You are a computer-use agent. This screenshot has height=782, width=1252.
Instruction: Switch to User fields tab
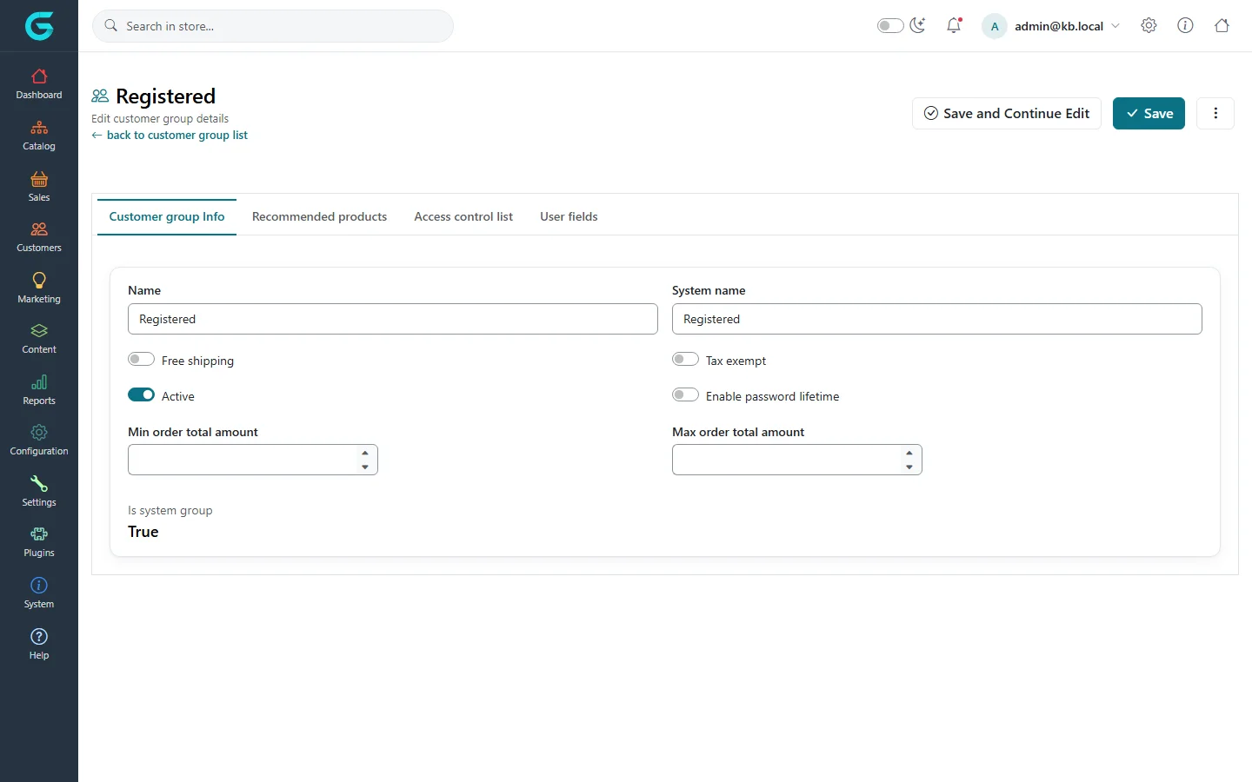coord(569,217)
